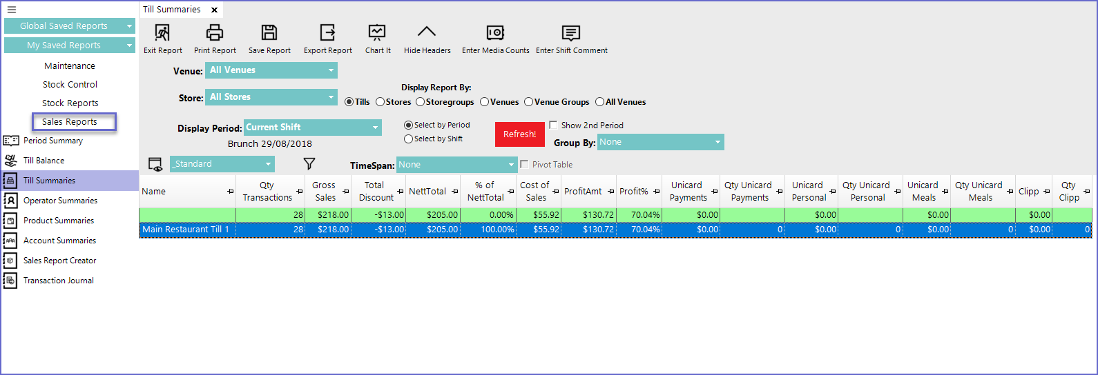
Task: Select the Main Restaurant Till 1 row
Action: pyautogui.click(x=186, y=230)
